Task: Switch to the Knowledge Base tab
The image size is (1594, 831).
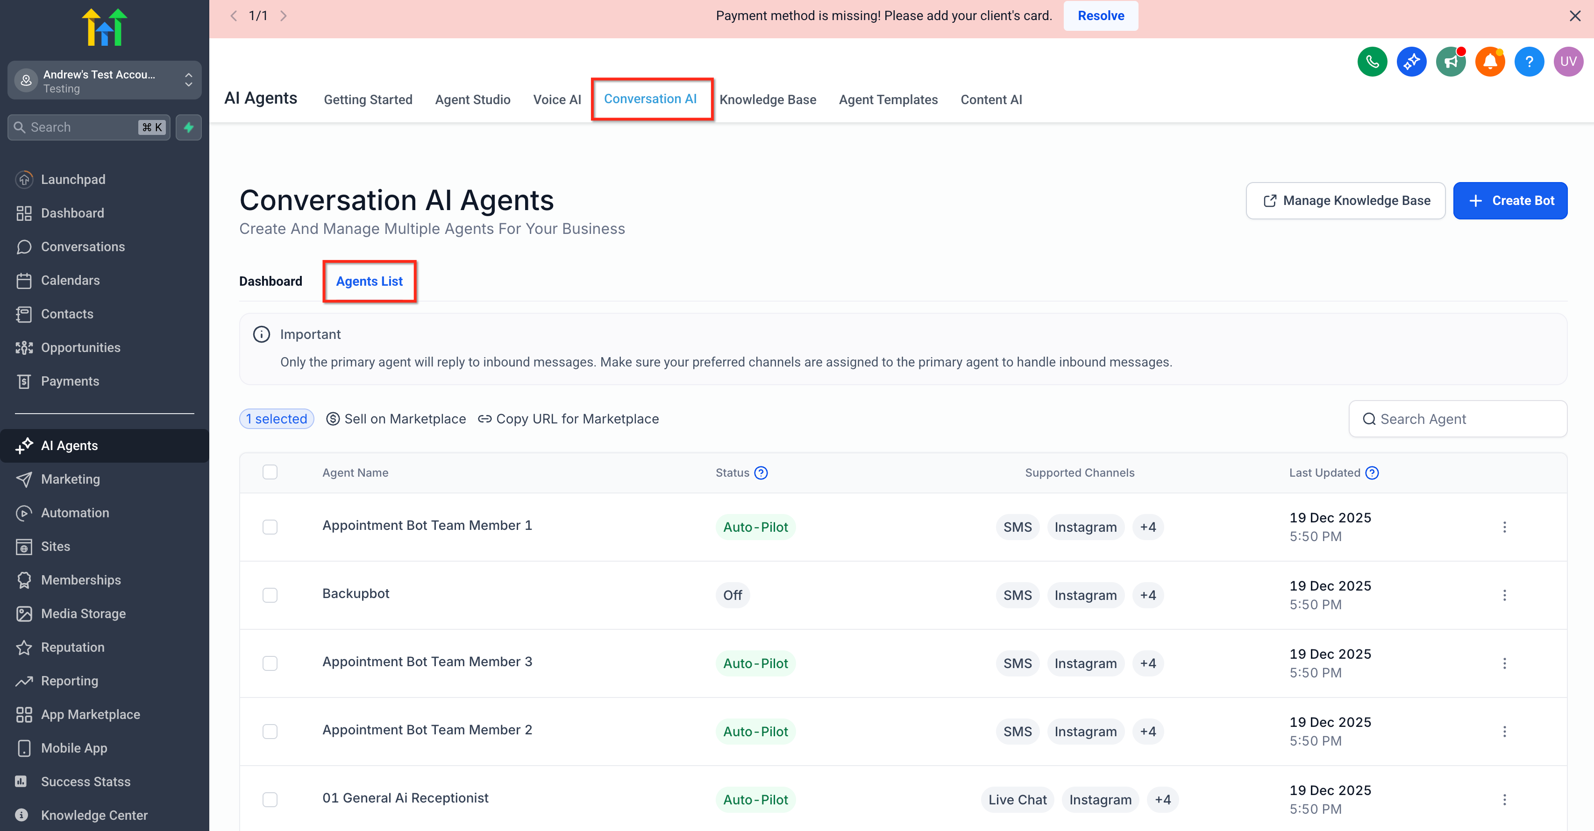Action: point(767,99)
